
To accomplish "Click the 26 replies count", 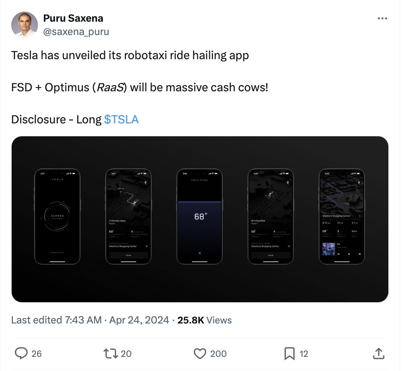I will 37,353.
